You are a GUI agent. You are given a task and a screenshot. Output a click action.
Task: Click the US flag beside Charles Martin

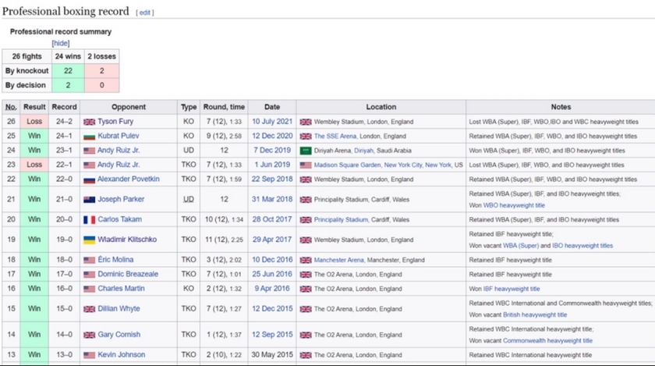coord(89,289)
